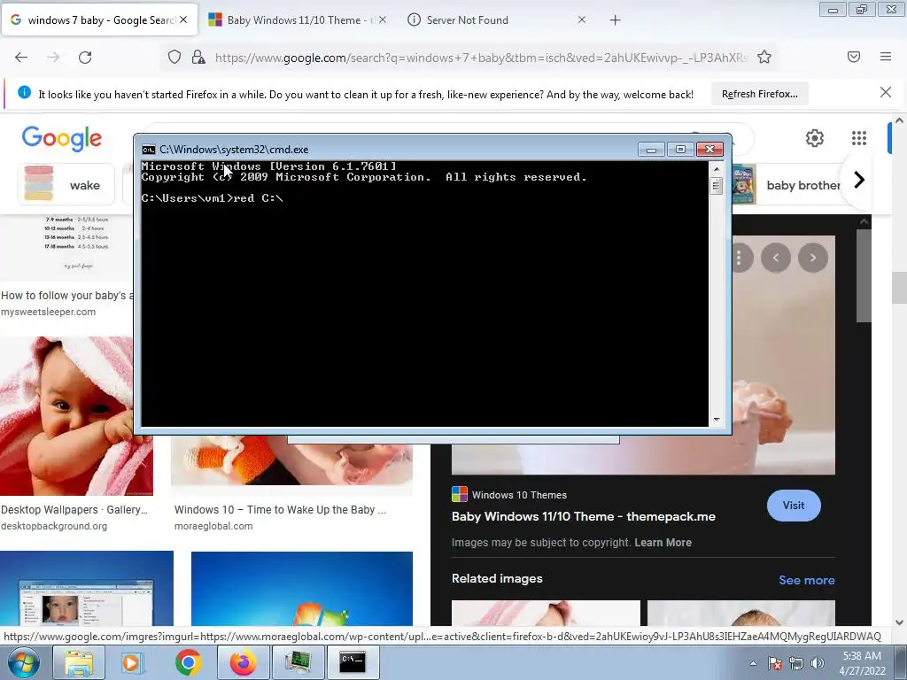
Task: Show previous image in preview panel
Action: tap(776, 258)
